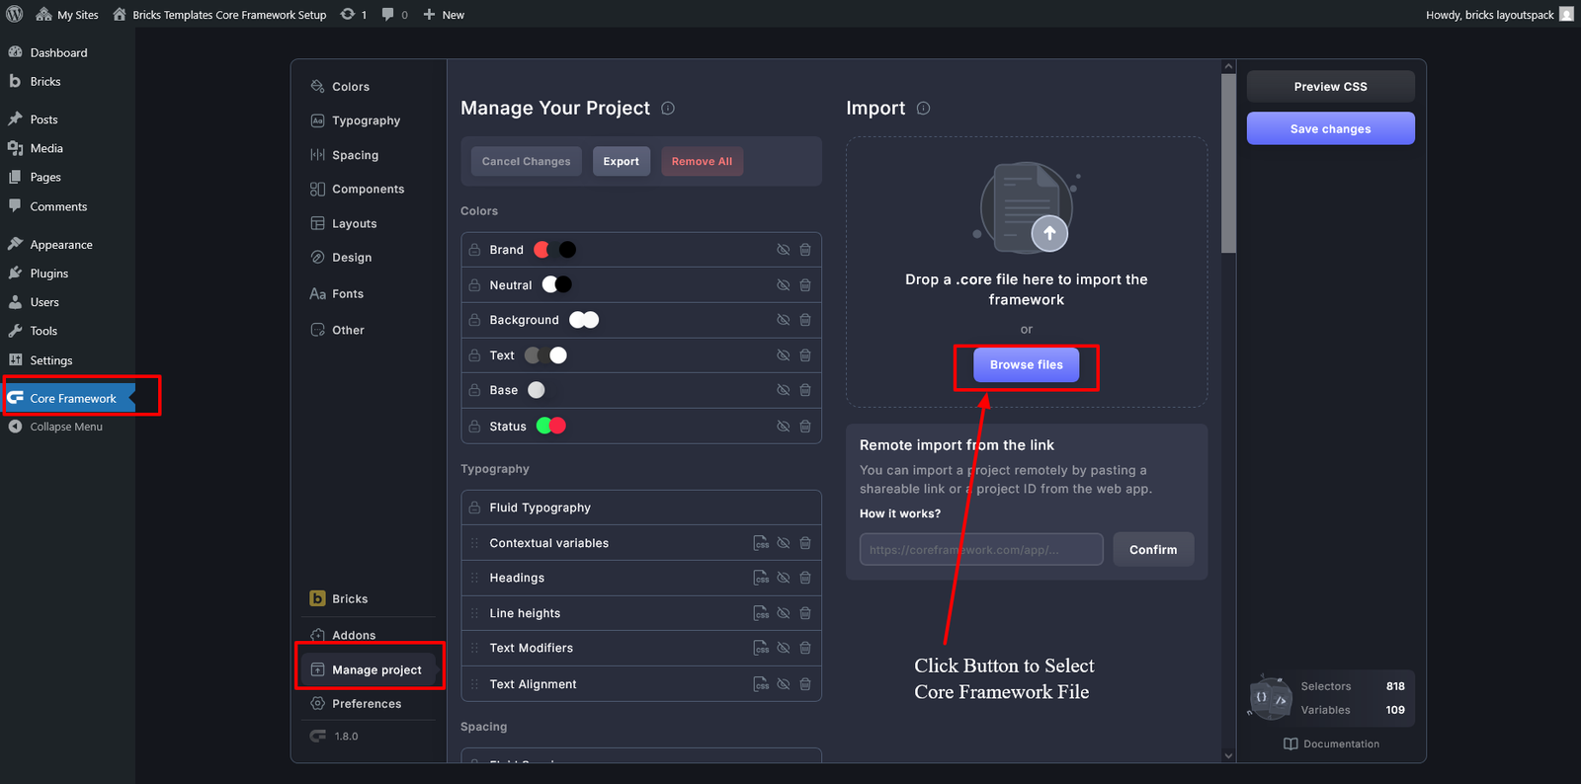Click the drag handle of Headings row

coord(474,578)
